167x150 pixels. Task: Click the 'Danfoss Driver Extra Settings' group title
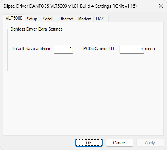click(x=37, y=29)
